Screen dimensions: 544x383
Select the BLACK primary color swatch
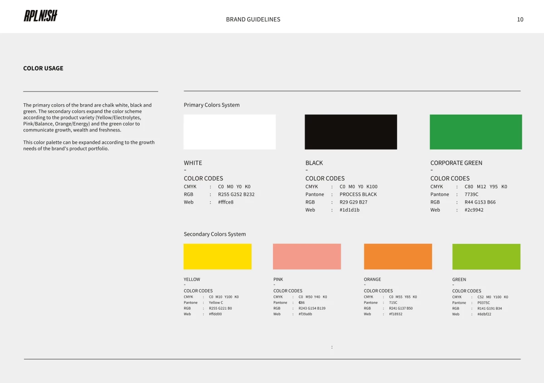click(x=350, y=131)
